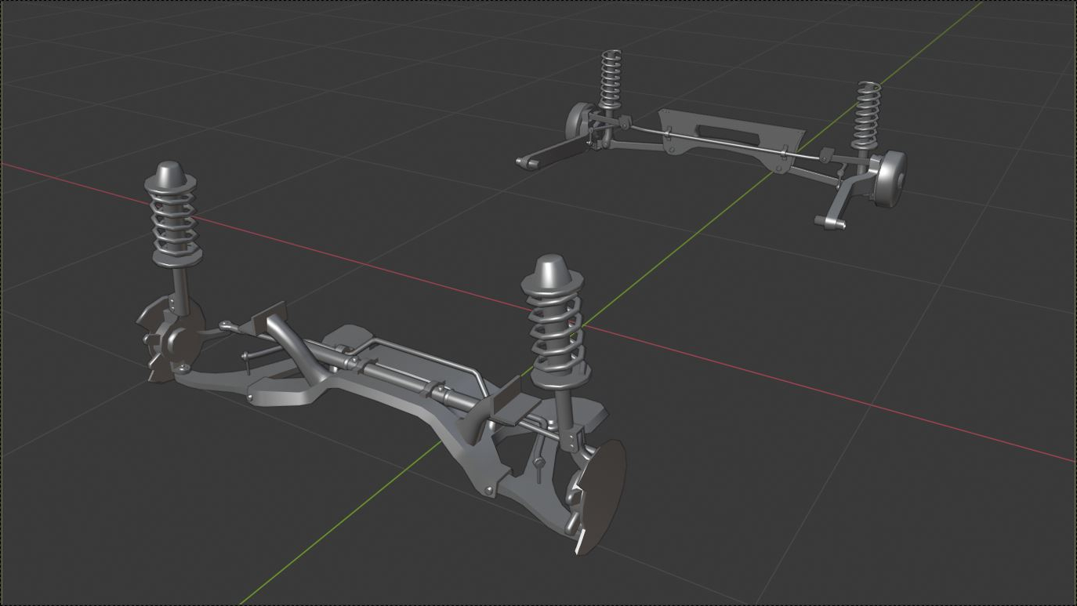Viewport: 1077px width, 606px height.
Task: Select the top mount of front right strut
Action: coord(552,275)
